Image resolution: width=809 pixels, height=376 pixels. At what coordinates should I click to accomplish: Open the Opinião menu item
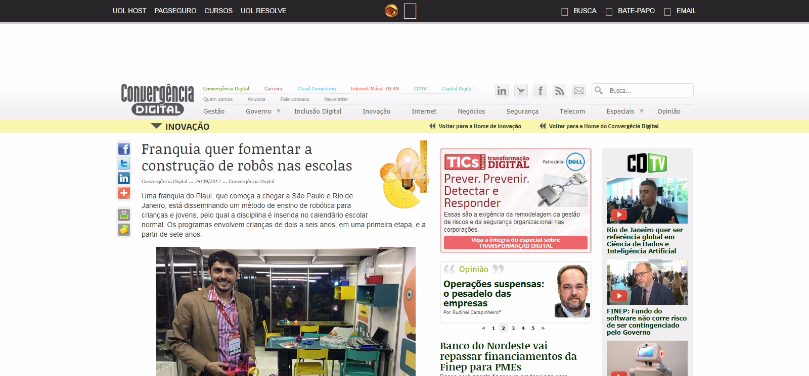click(669, 112)
